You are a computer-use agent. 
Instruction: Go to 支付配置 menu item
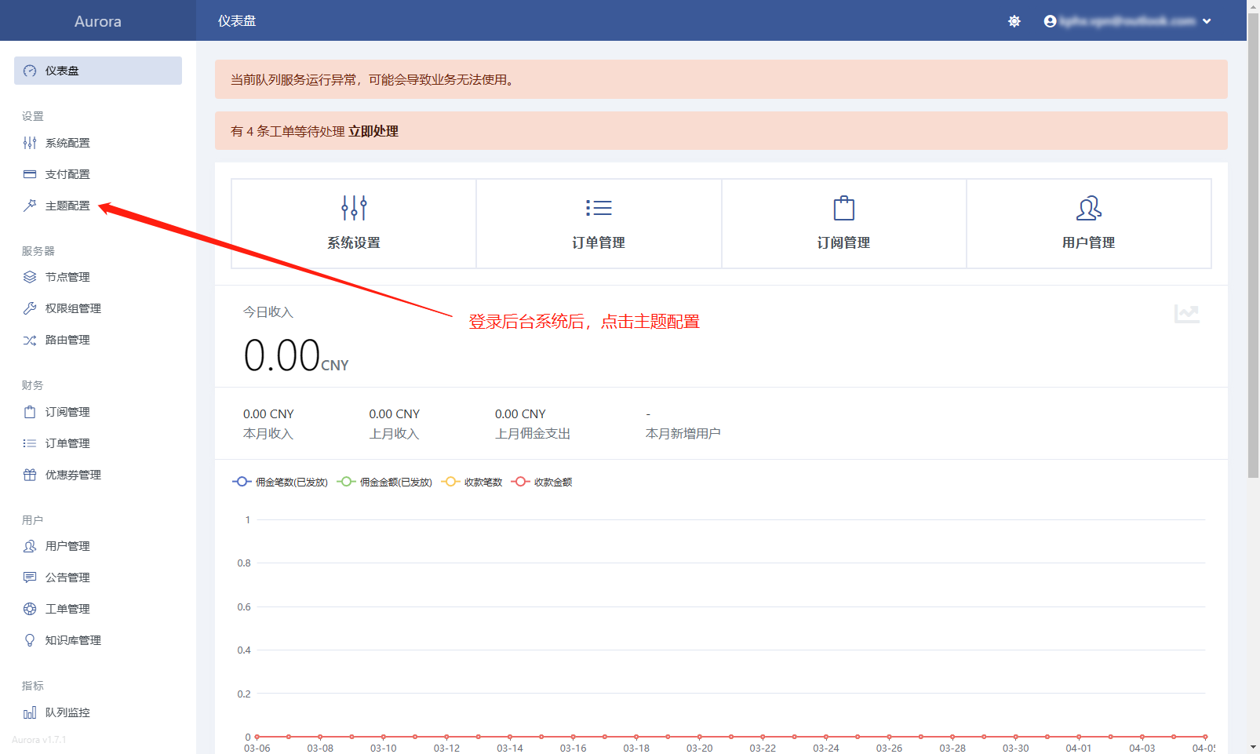67,174
